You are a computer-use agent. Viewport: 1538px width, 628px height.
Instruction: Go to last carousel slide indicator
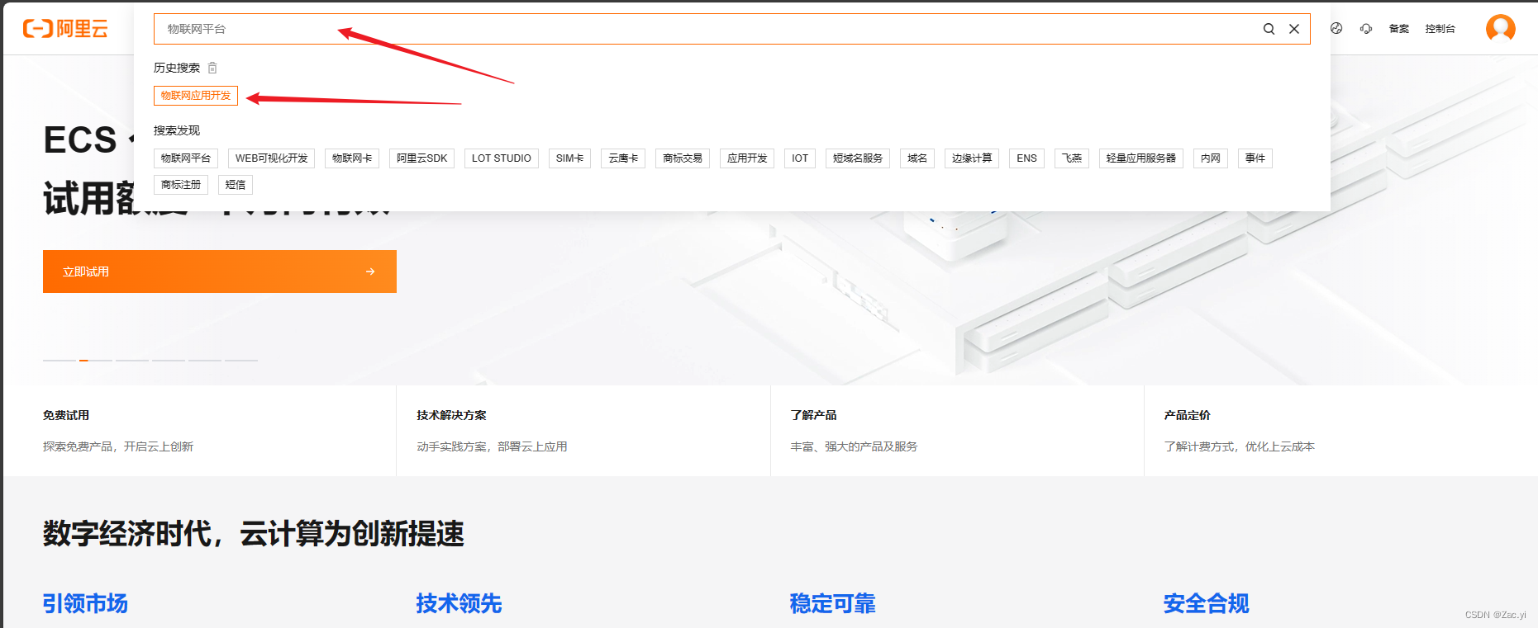click(x=241, y=361)
